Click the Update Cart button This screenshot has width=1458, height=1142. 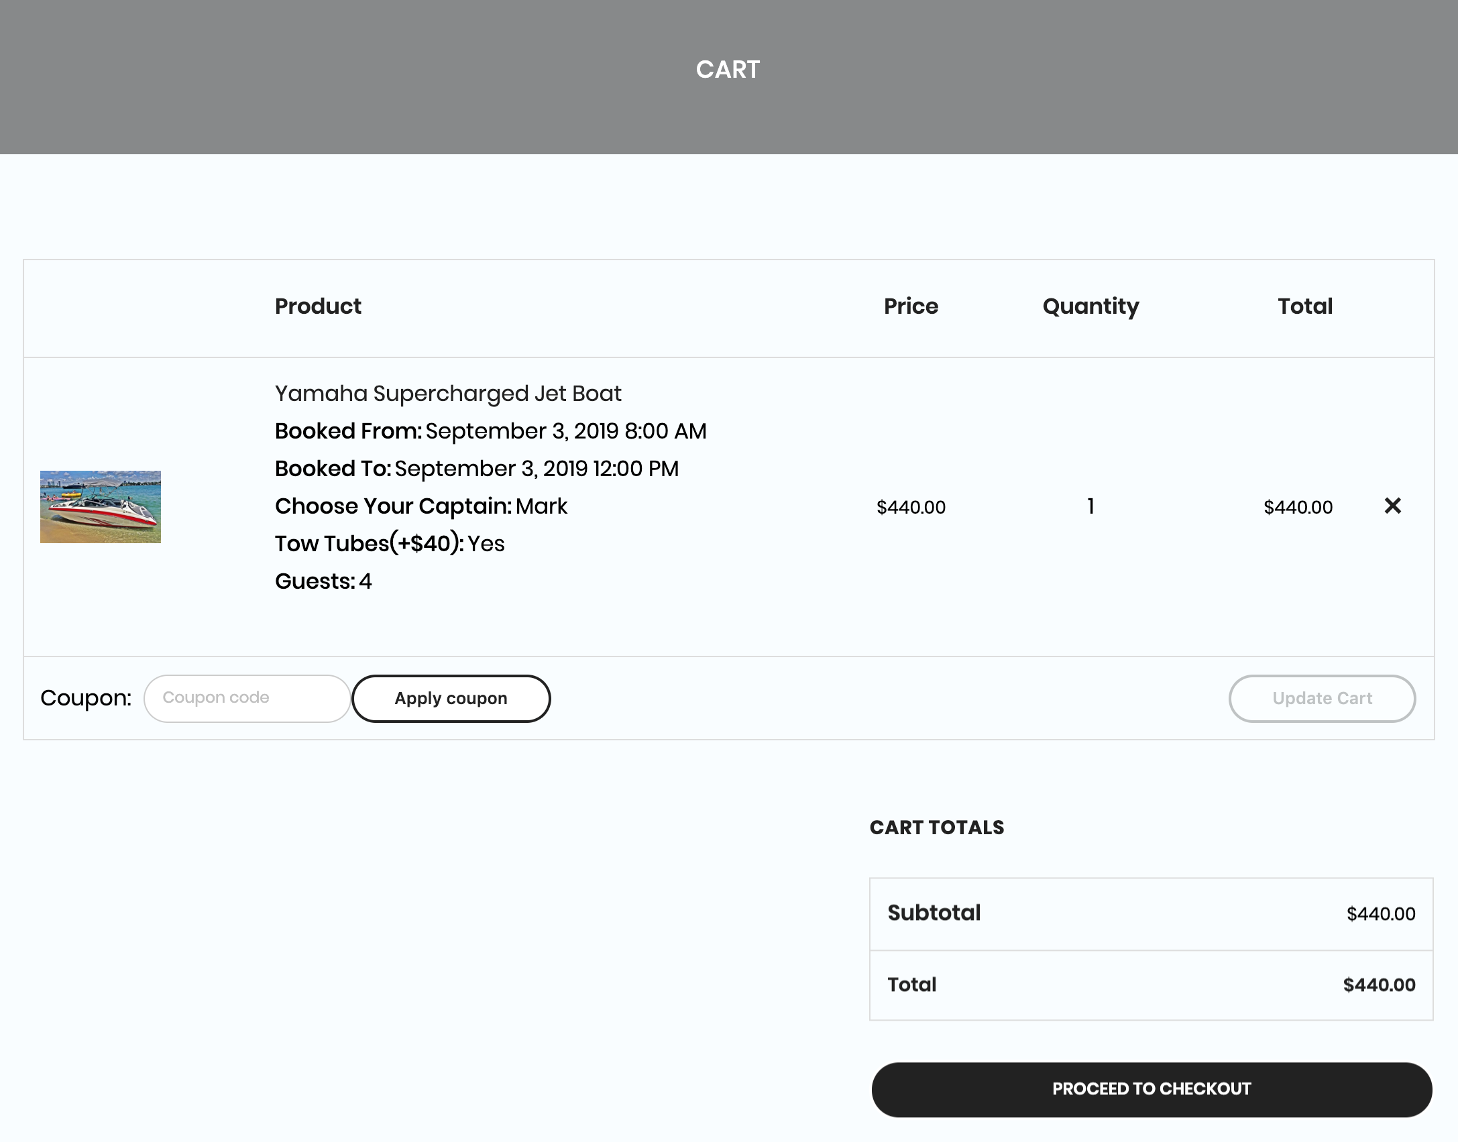(1322, 698)
